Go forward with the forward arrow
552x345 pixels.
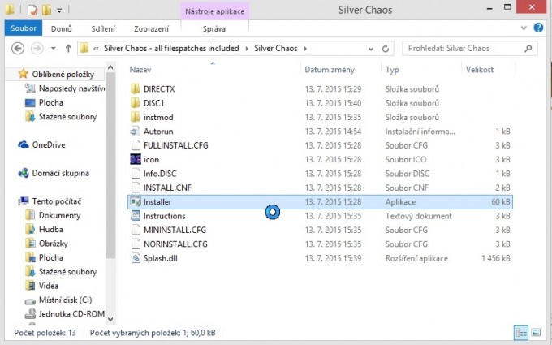pyautogui.click(x=37, y=48)
